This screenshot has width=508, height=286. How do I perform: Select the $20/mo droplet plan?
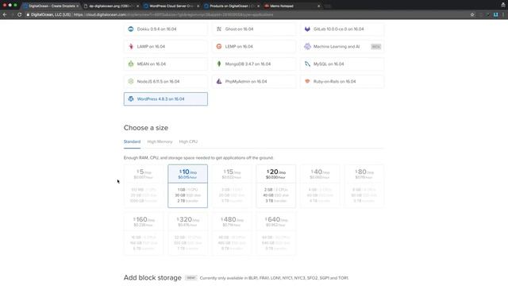click(x=275, y=186)
